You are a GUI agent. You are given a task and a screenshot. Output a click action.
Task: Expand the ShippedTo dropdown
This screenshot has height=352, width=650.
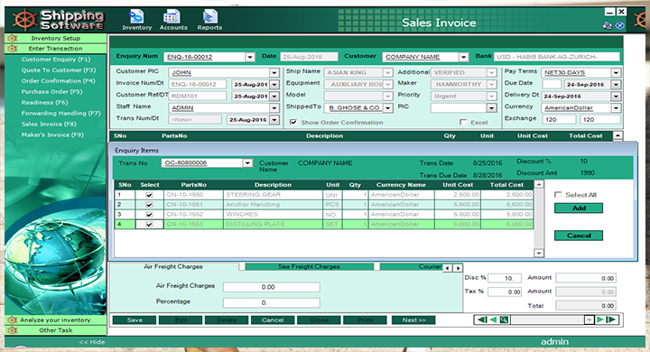(x=387, y=107)
